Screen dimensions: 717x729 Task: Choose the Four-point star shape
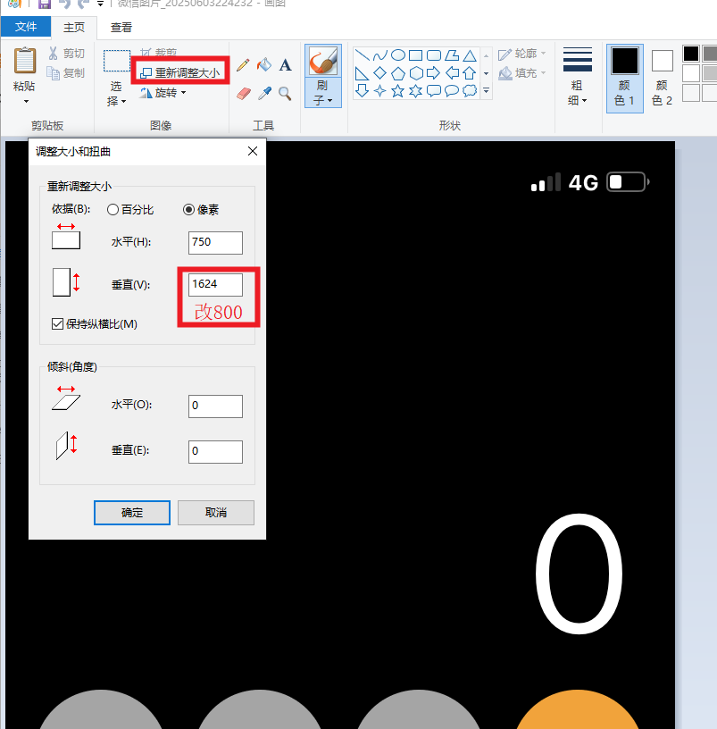[x=380, y=90]
